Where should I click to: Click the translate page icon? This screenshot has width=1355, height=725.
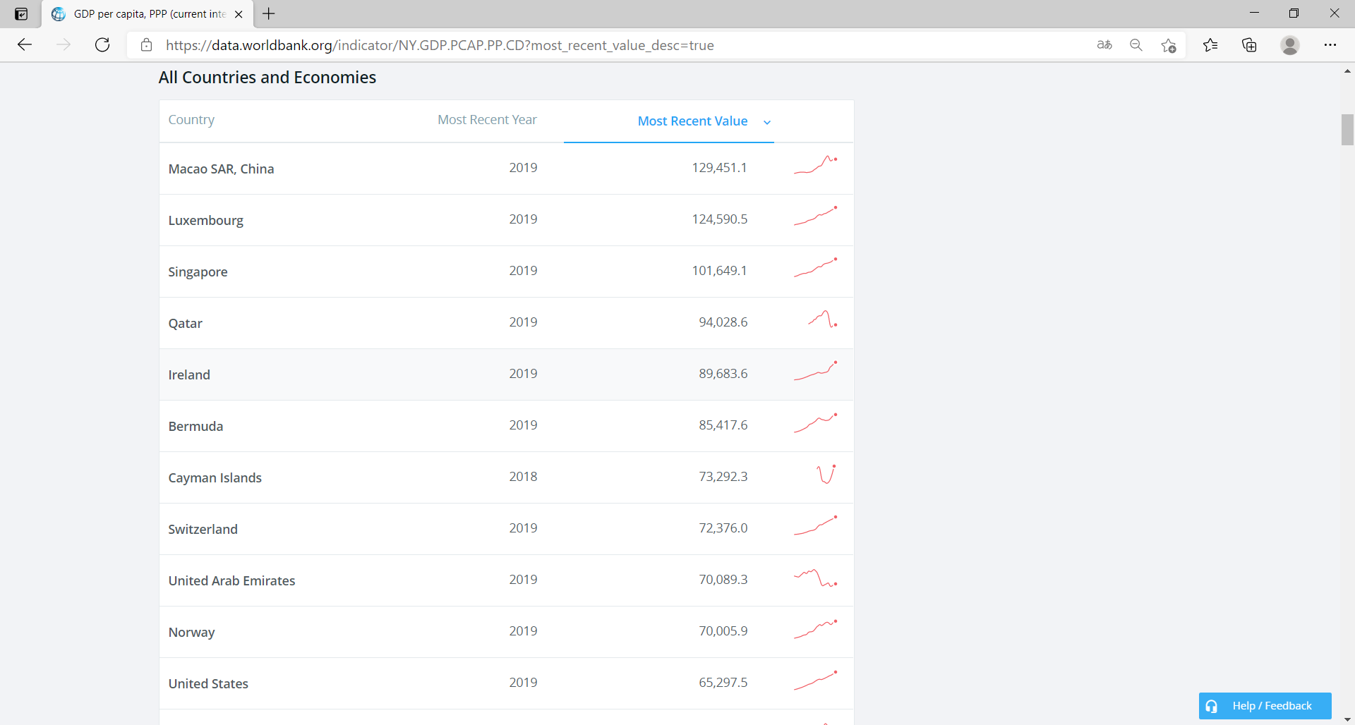[1104, 45]
